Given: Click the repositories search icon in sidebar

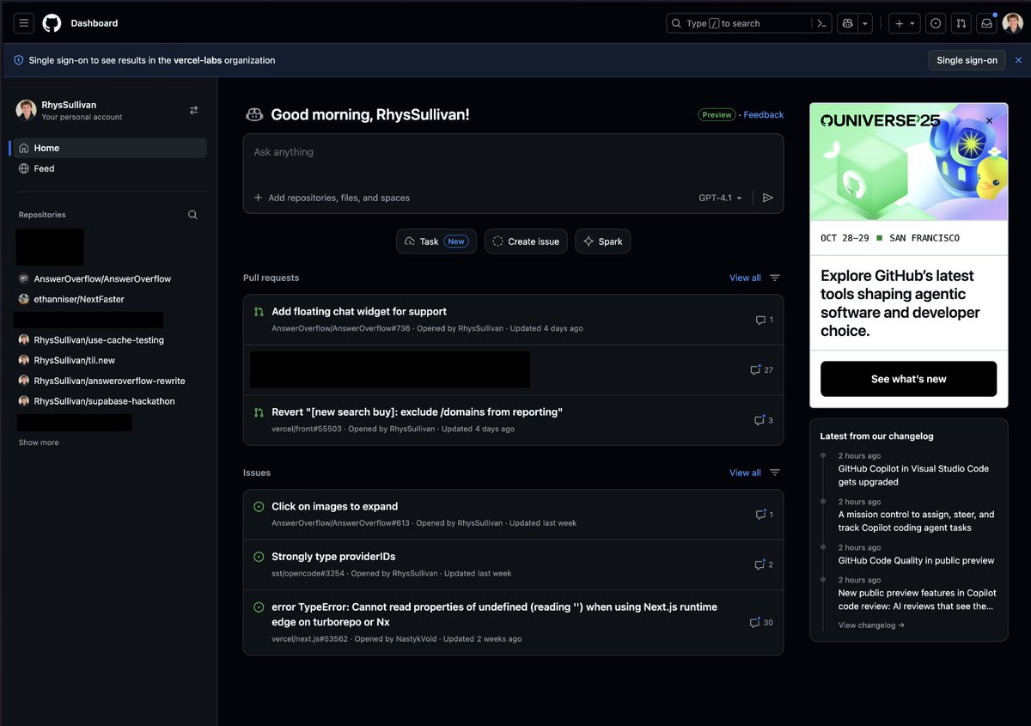Looking at the screenshot, I should coord(192,214).
